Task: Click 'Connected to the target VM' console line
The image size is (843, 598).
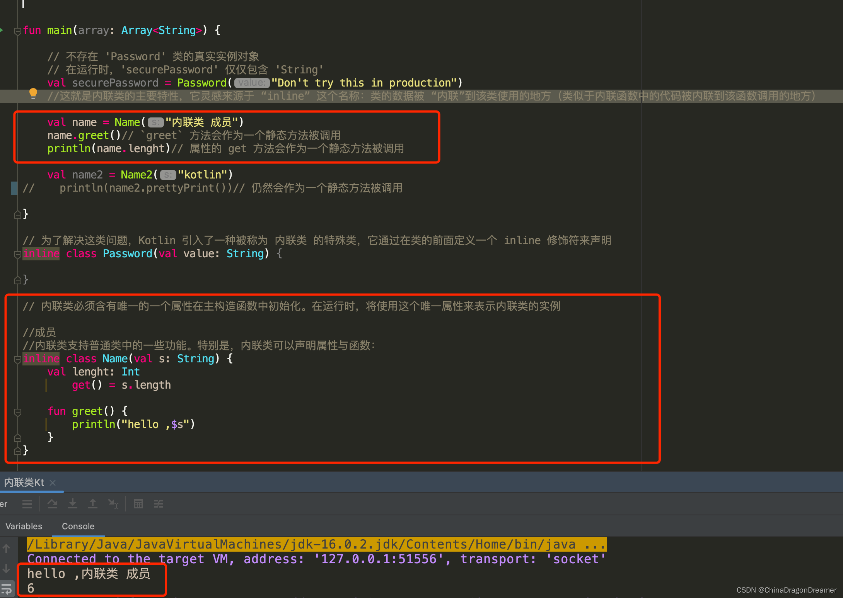Action: pos(317,559)
